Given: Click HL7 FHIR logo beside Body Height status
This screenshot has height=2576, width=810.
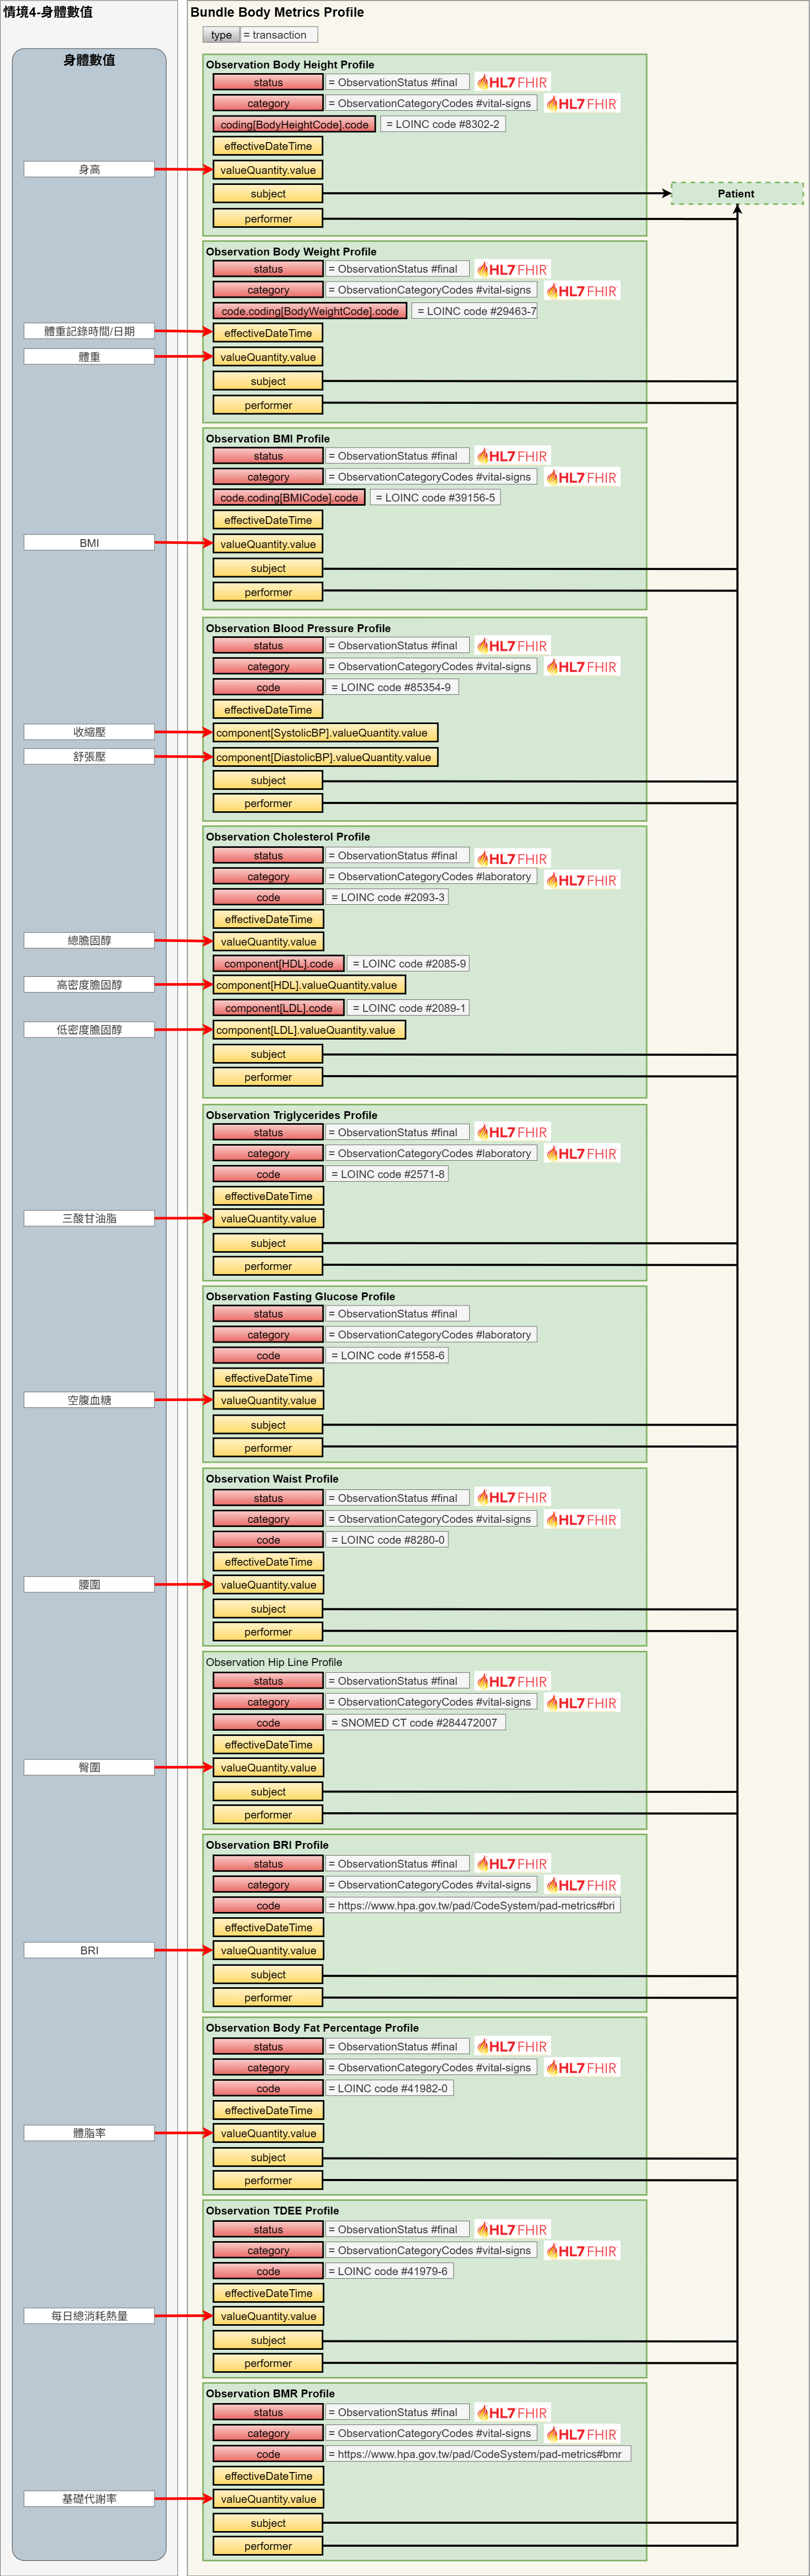Looking at the screenshot, I should [511, 82].
